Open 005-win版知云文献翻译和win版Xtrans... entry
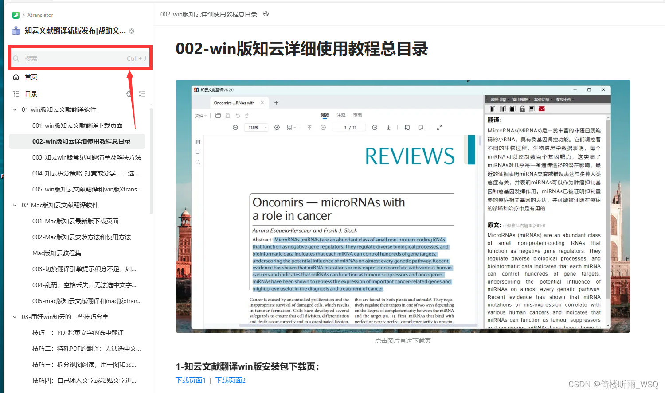Image resolution: width=665 pixels, height=393 pixels. pyautogui.click(x=87, y=189)
